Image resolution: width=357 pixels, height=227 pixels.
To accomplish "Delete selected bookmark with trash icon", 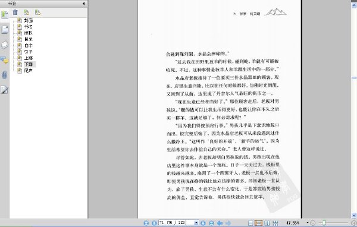I will click(x=15, y=12).
